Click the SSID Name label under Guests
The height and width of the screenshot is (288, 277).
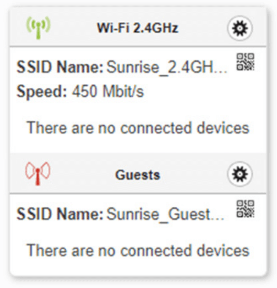(60, 215)
